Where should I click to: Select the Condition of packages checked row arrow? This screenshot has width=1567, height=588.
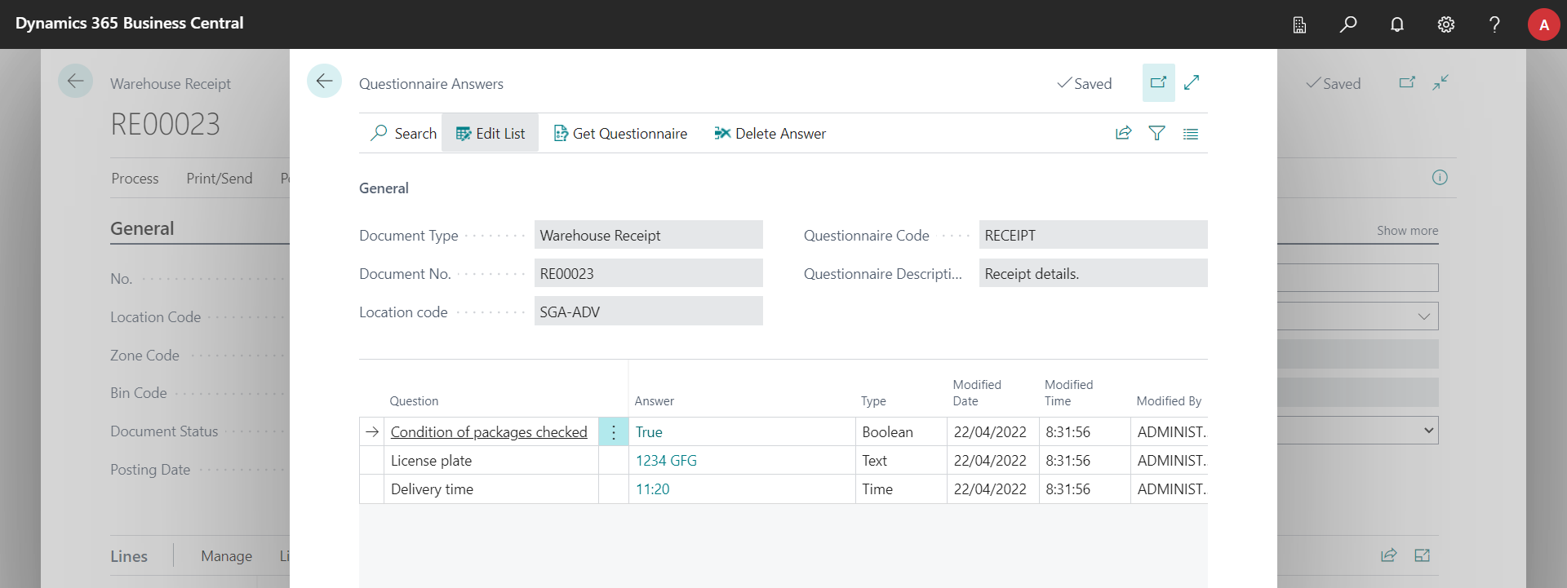(x=372, y=432)
